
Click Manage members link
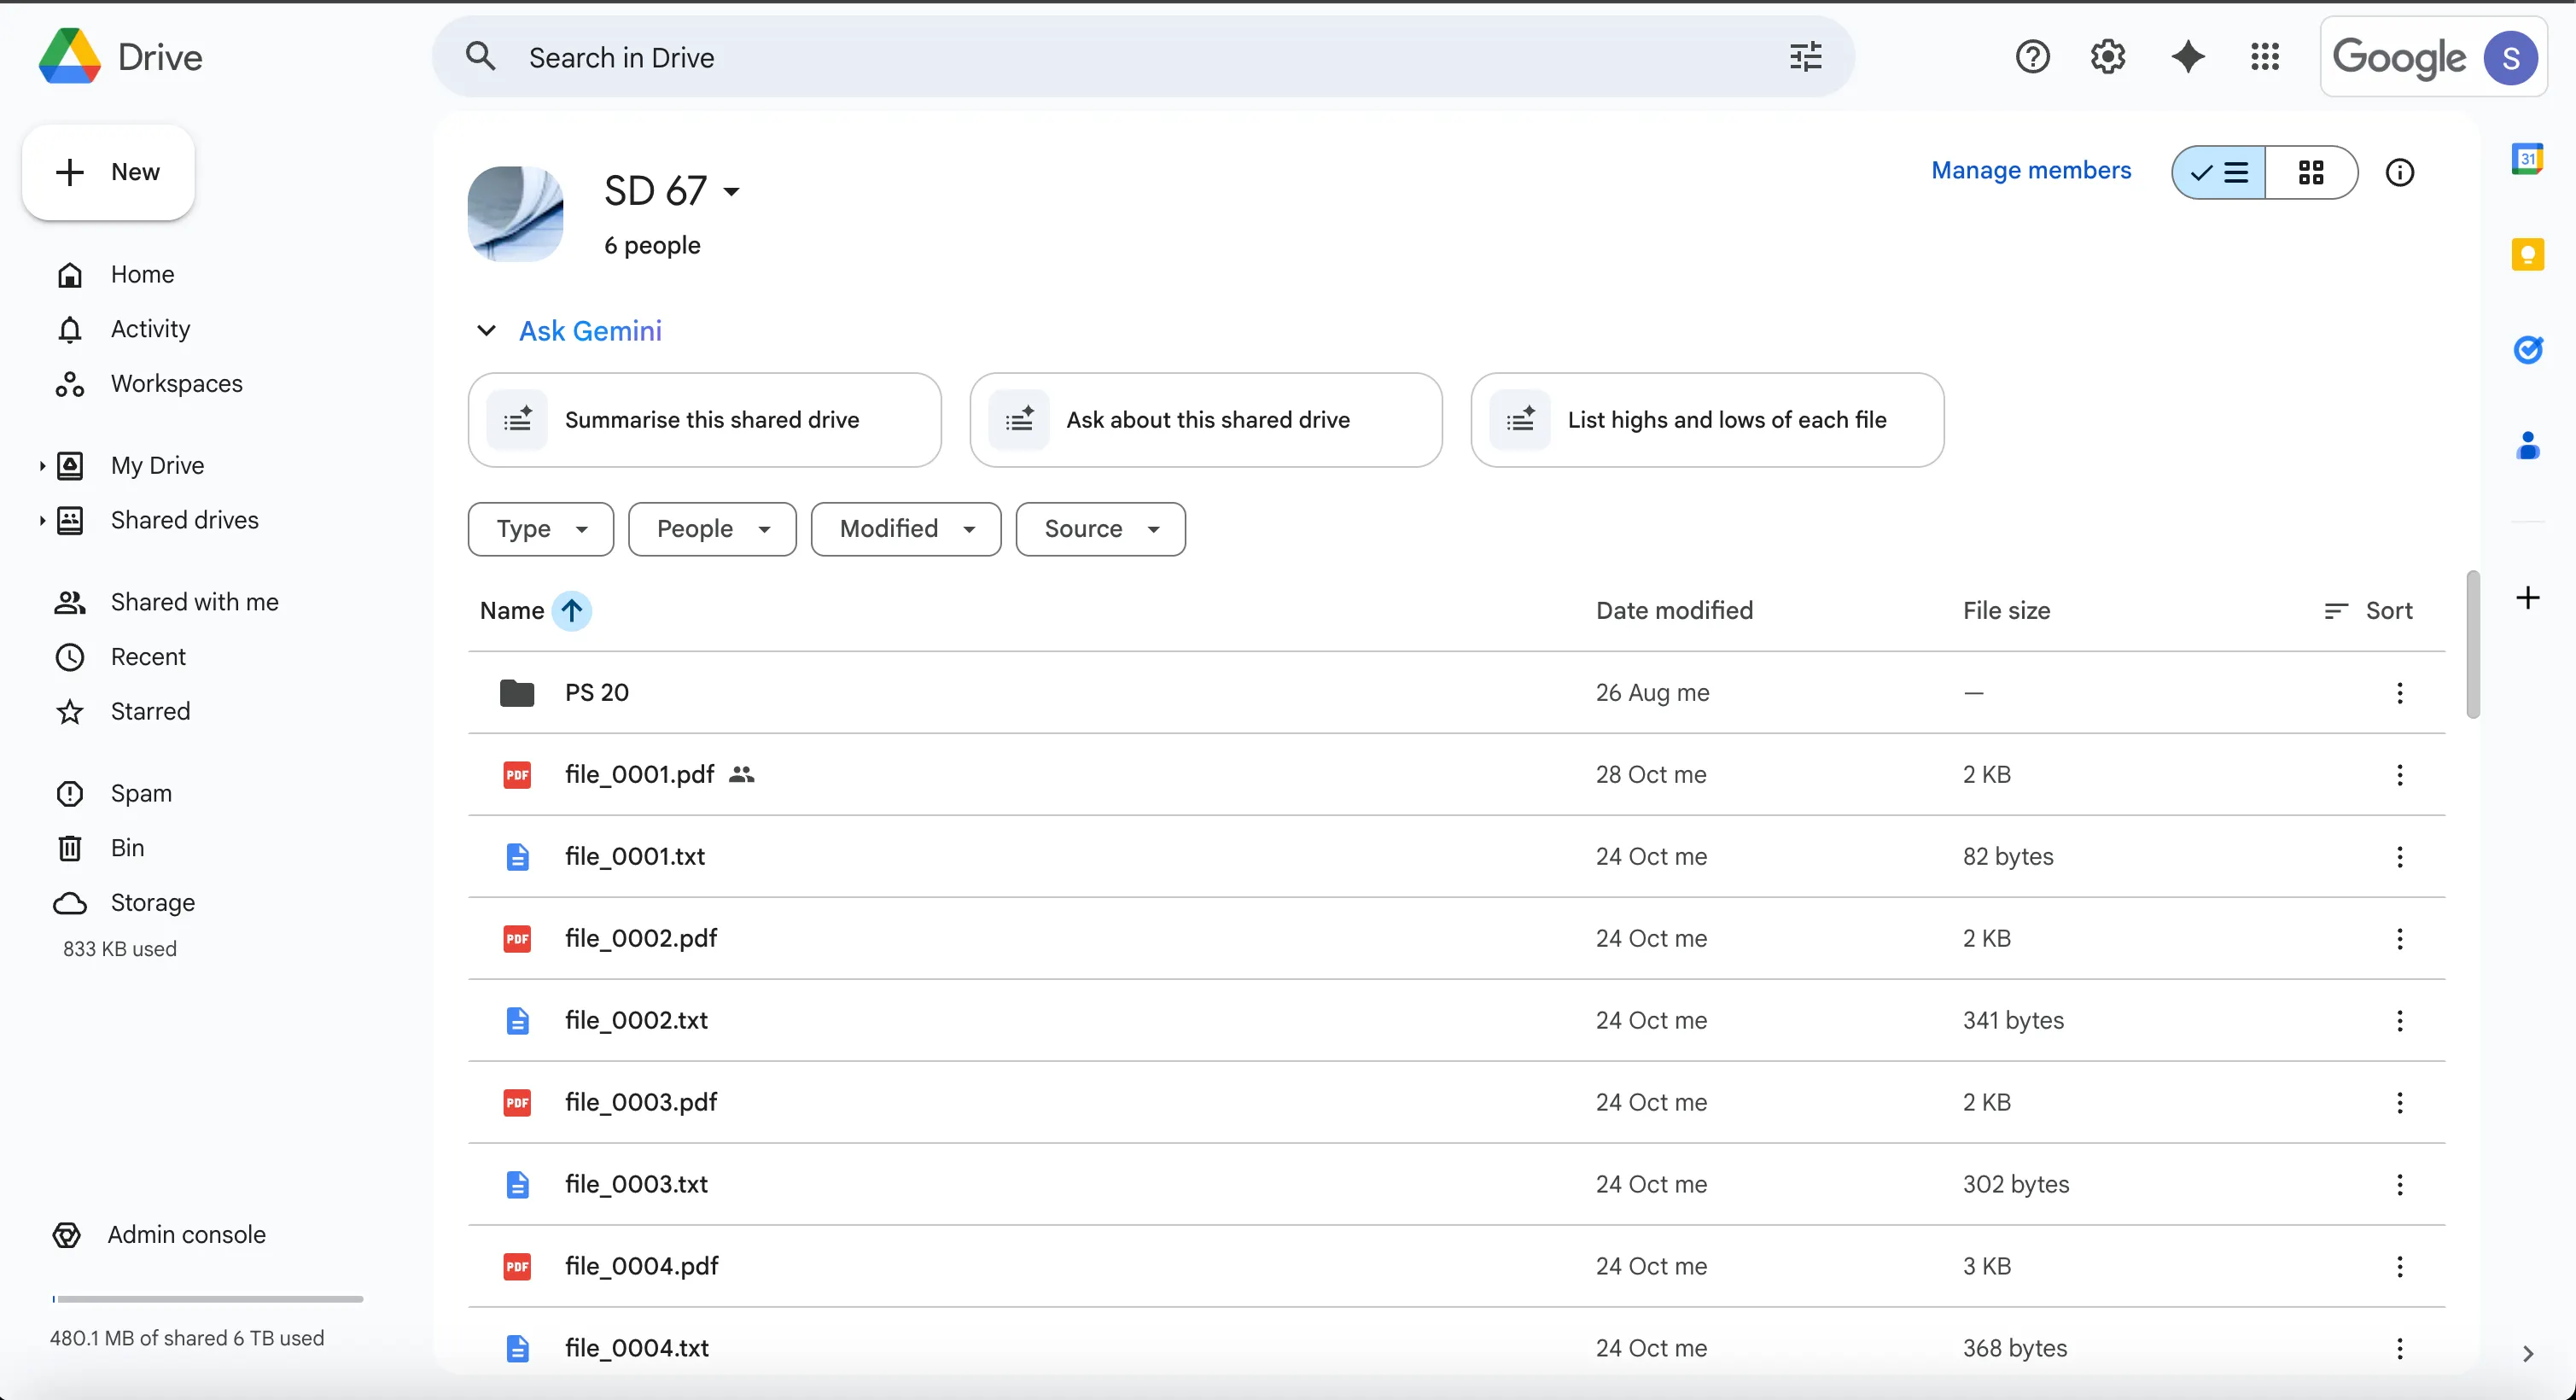[x=2030, y=170]
